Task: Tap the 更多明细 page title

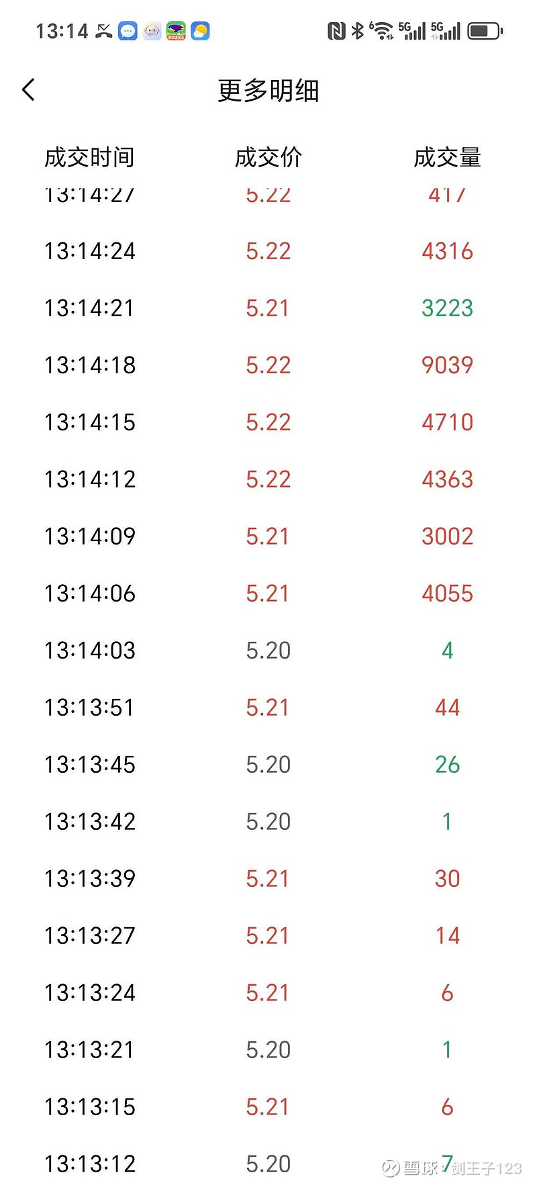Action: click(268, 90)
